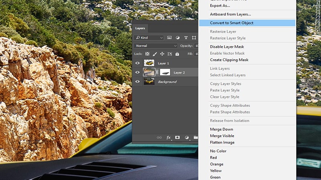The image size is (321, 180).
Task: Filter layers by shape layers icon
Action: click(x=194, y=38)
